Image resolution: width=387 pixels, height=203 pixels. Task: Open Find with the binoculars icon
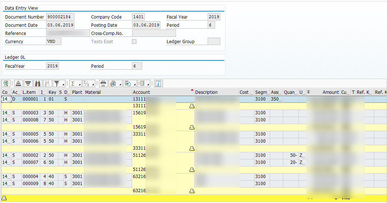(38, 83)
